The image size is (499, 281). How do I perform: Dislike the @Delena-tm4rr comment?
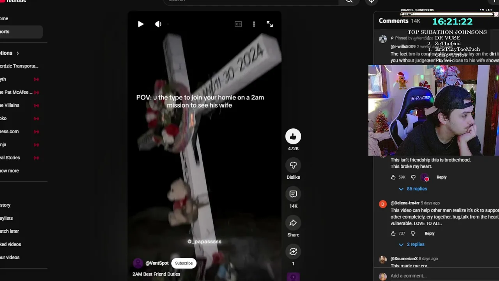413,233
